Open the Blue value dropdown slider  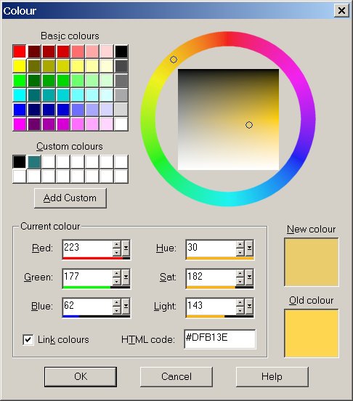coord(126,306)
